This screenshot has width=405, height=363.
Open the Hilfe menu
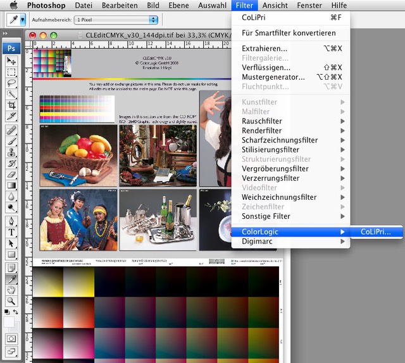point(339,5)
